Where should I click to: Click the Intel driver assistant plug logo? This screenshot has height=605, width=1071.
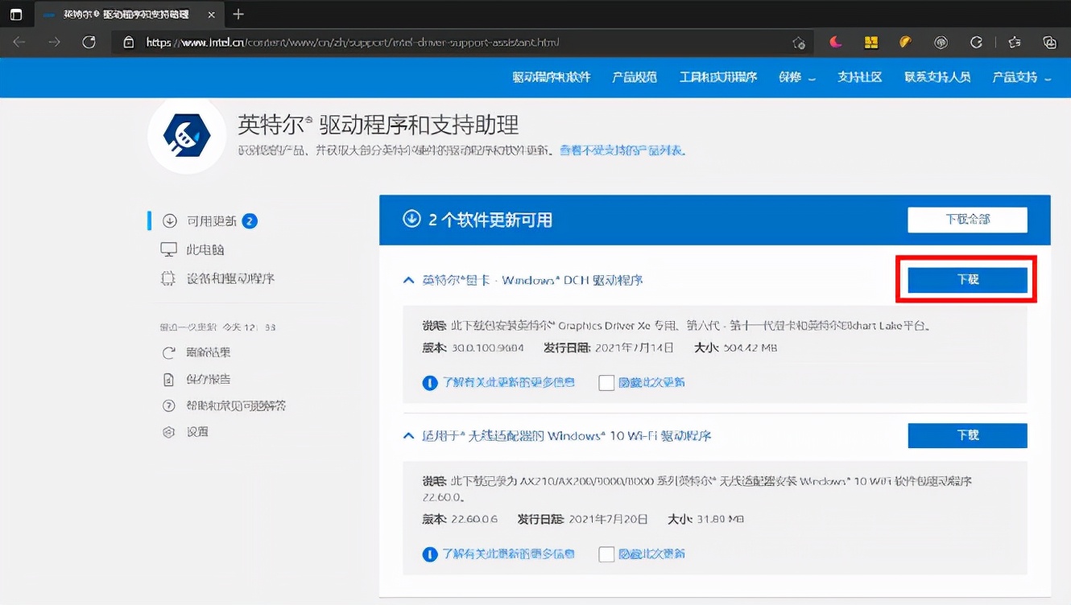tap(186, 135)
